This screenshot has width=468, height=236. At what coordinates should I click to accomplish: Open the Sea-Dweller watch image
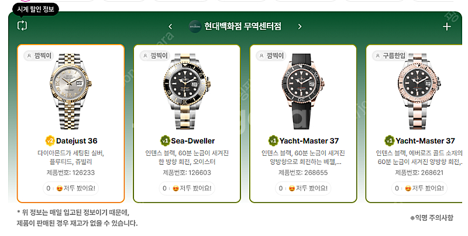pos(187,91)
